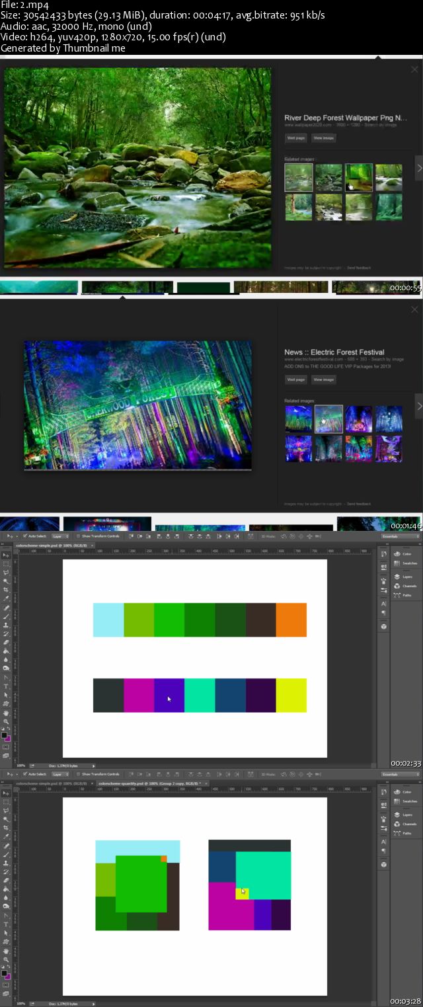
Task: Open Layer dropdown in color strips frame options bar
Action: pos(60,536)
